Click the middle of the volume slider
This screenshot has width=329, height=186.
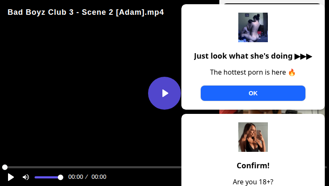(48, 177)
